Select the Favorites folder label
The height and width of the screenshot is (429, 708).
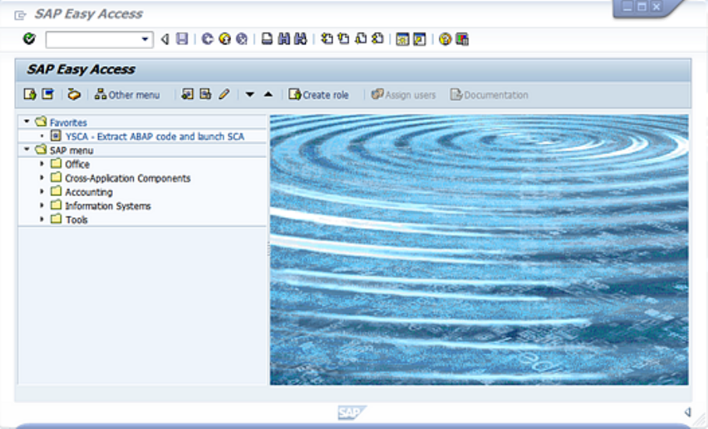pyautogui.click(x=68, y=122)
